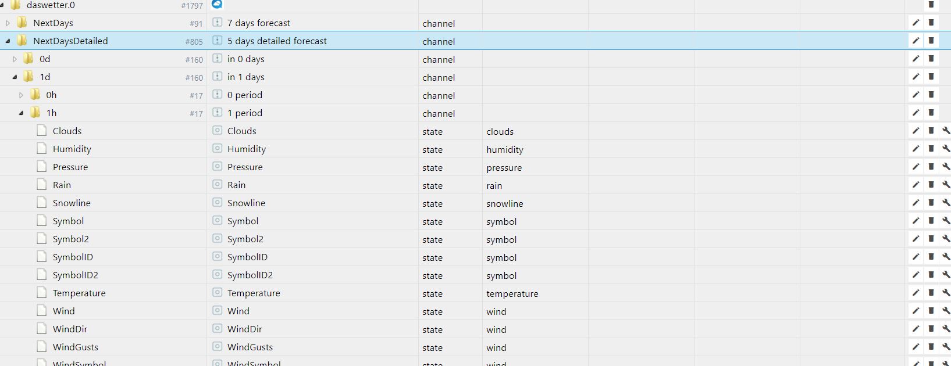Delete the NextDays channel
Viewport: 951px width, 366px height.
(x=931, y=23)
